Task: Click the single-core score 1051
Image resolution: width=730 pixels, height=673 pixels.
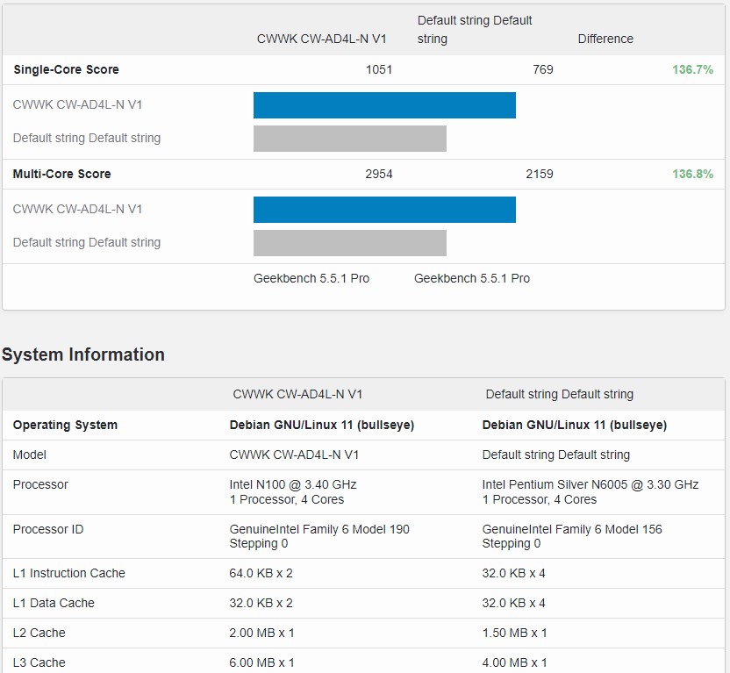Action: (379, 69)
